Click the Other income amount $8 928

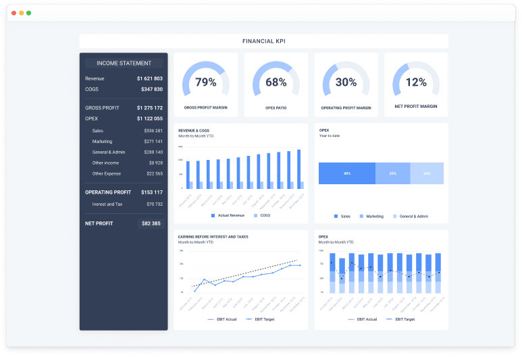(x=156, y=163)
